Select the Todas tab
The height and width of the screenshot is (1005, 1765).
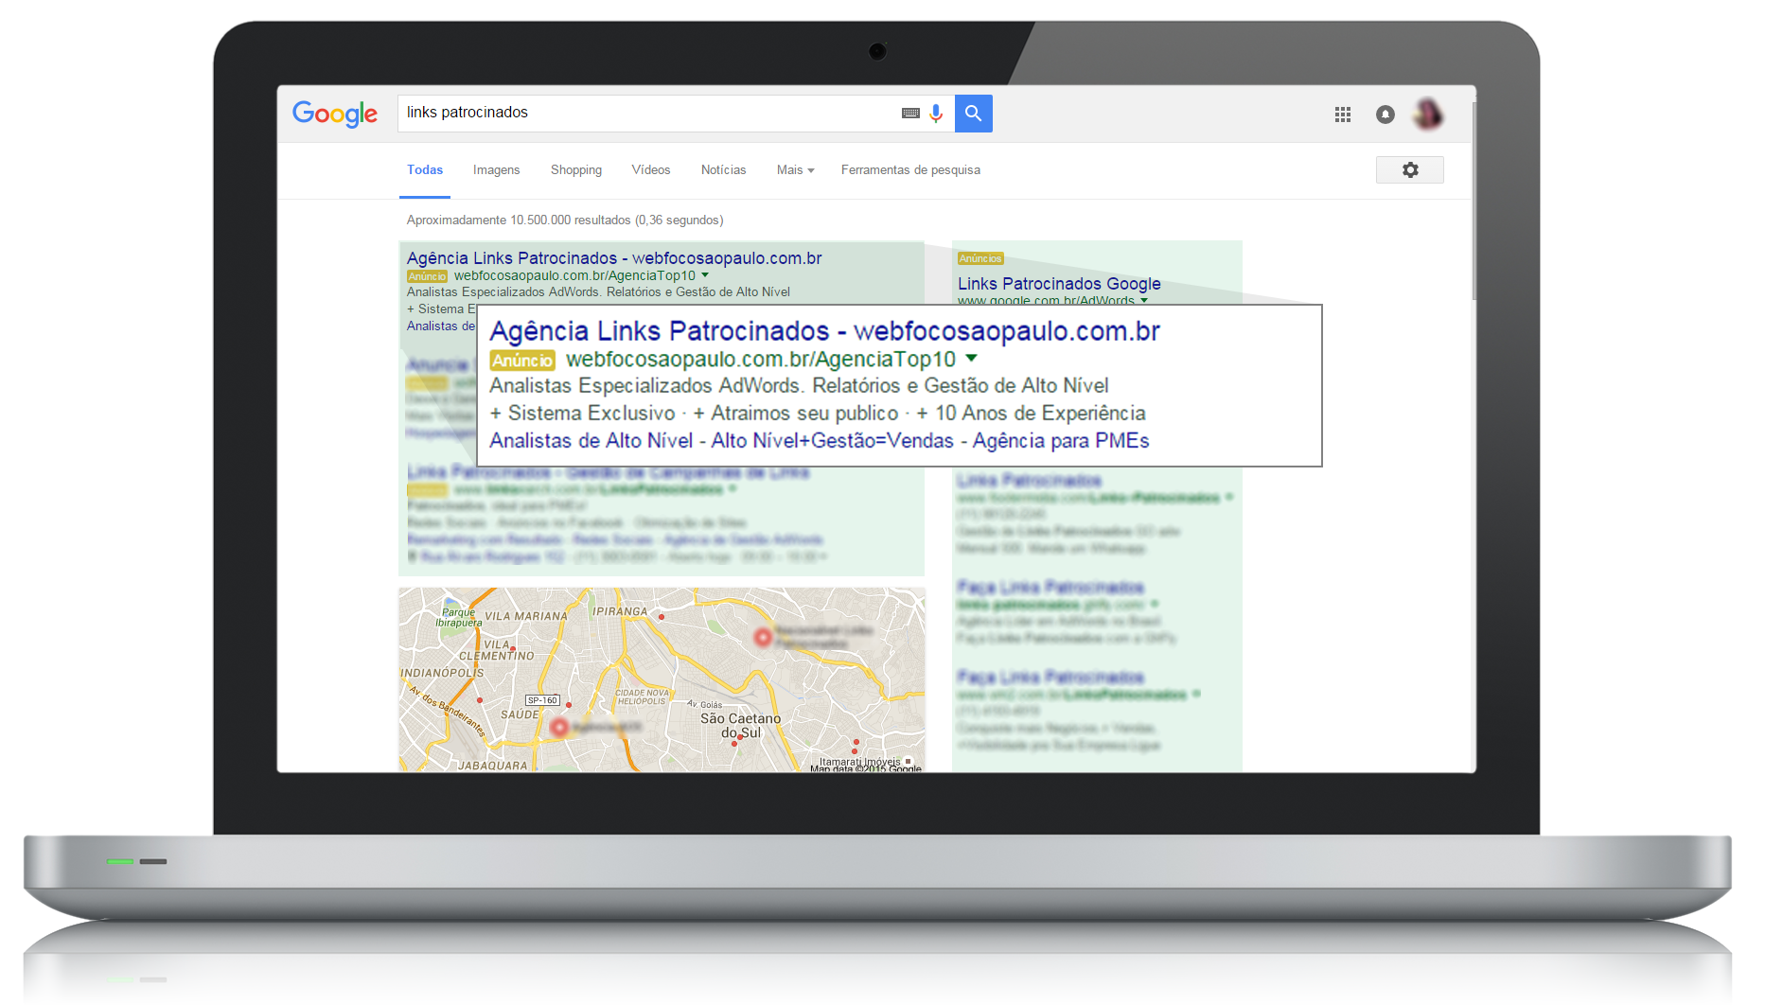pyautogui.click(x=425, y=170)
